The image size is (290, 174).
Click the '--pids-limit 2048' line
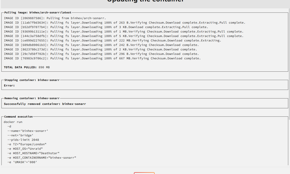[x=23, y=140]
